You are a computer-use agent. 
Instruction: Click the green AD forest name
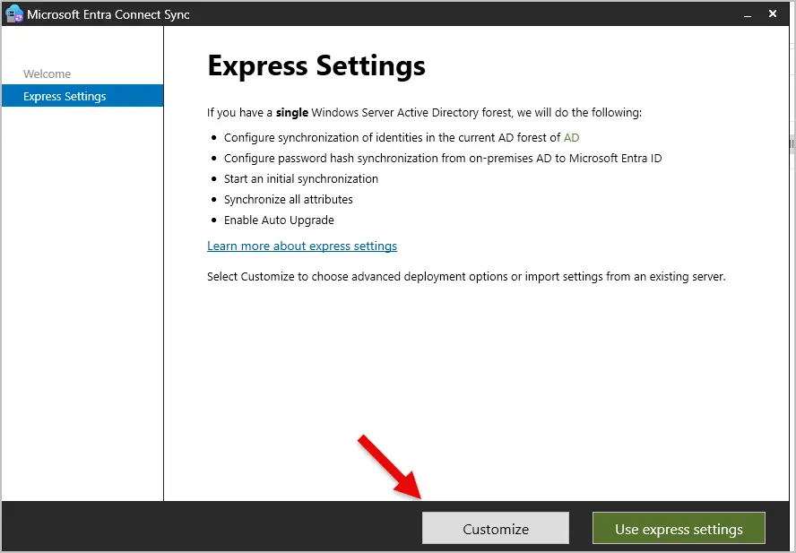pyautogui.click(x=571, y=137)
